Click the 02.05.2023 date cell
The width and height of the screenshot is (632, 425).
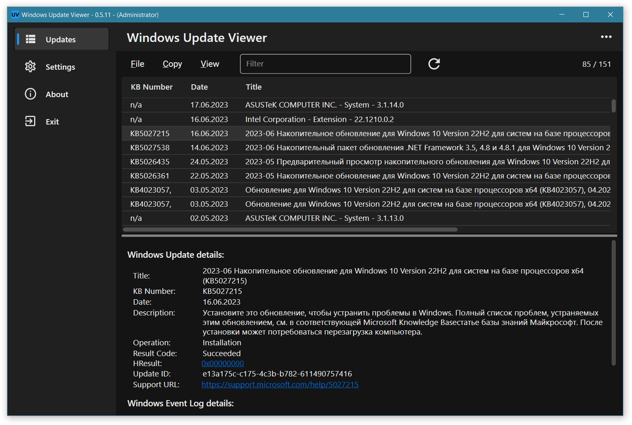pyautogui.click(x=209, y=218)
